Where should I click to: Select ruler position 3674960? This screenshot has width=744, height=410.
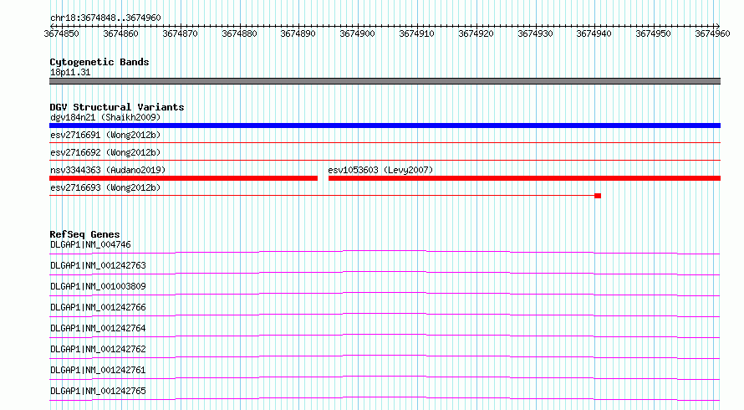tap(713, 33)
